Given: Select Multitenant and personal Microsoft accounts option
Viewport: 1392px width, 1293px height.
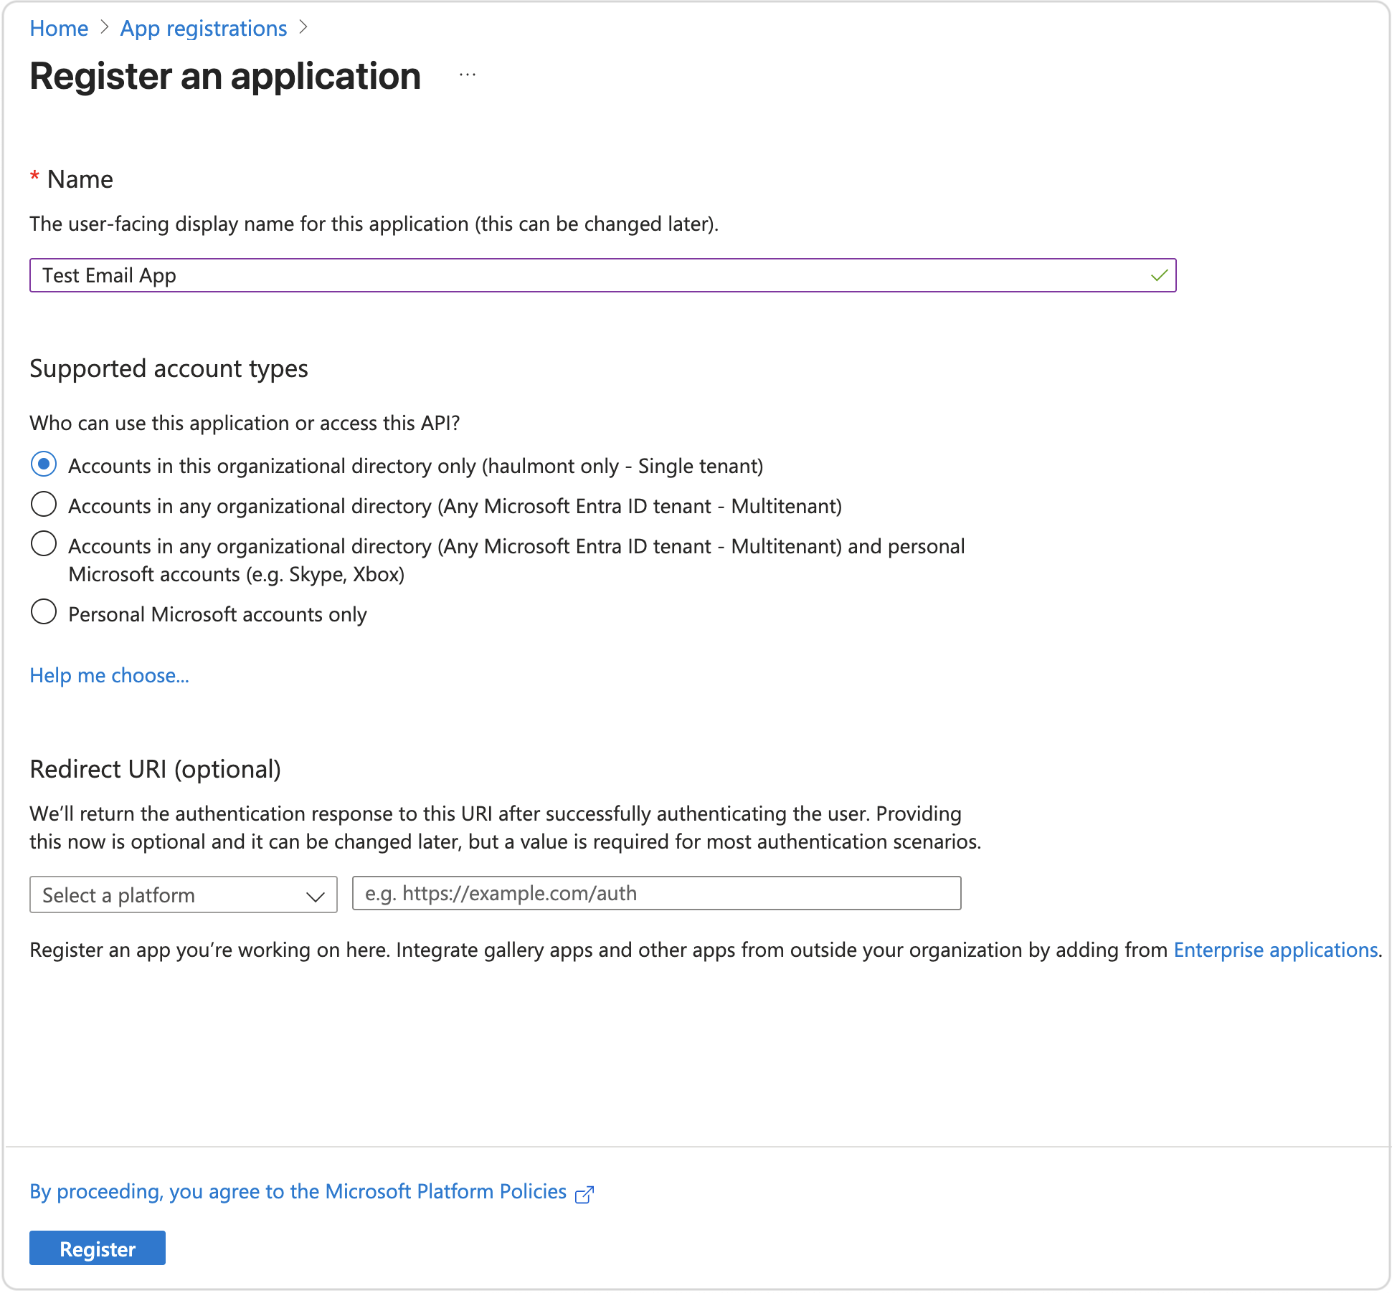Looking at the screenshot, I should (44, 544).
